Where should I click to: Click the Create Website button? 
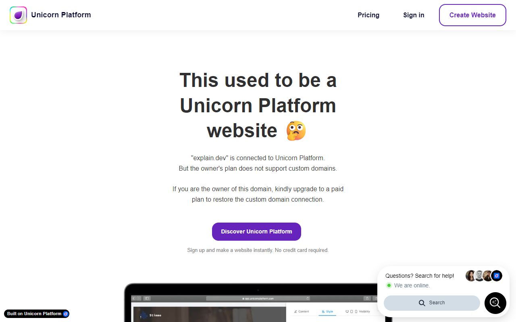click(472, 15)
